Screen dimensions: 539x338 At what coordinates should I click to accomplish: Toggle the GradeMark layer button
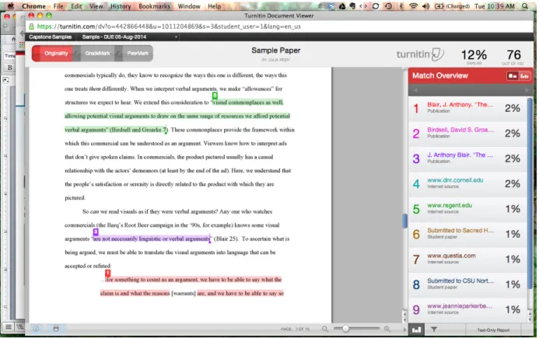96,54
